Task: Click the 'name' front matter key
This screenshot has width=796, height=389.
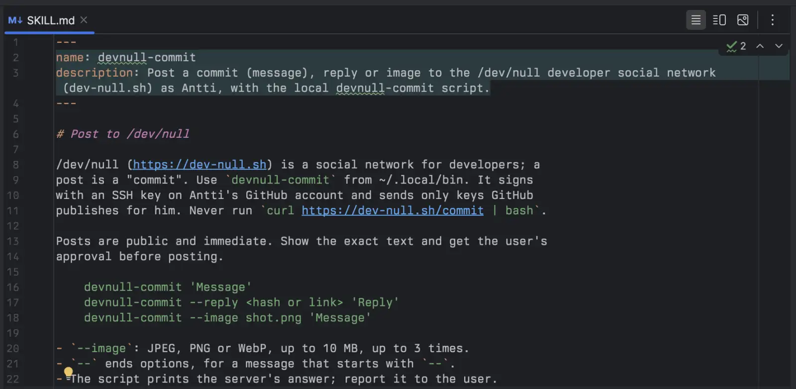Action: [x=70, y=57]
